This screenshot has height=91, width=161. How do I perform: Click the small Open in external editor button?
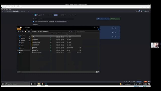point(61,22)
